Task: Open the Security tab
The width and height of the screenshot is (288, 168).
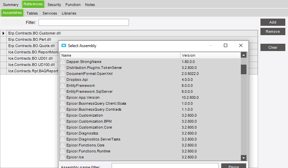Action: tap(54, 5)
